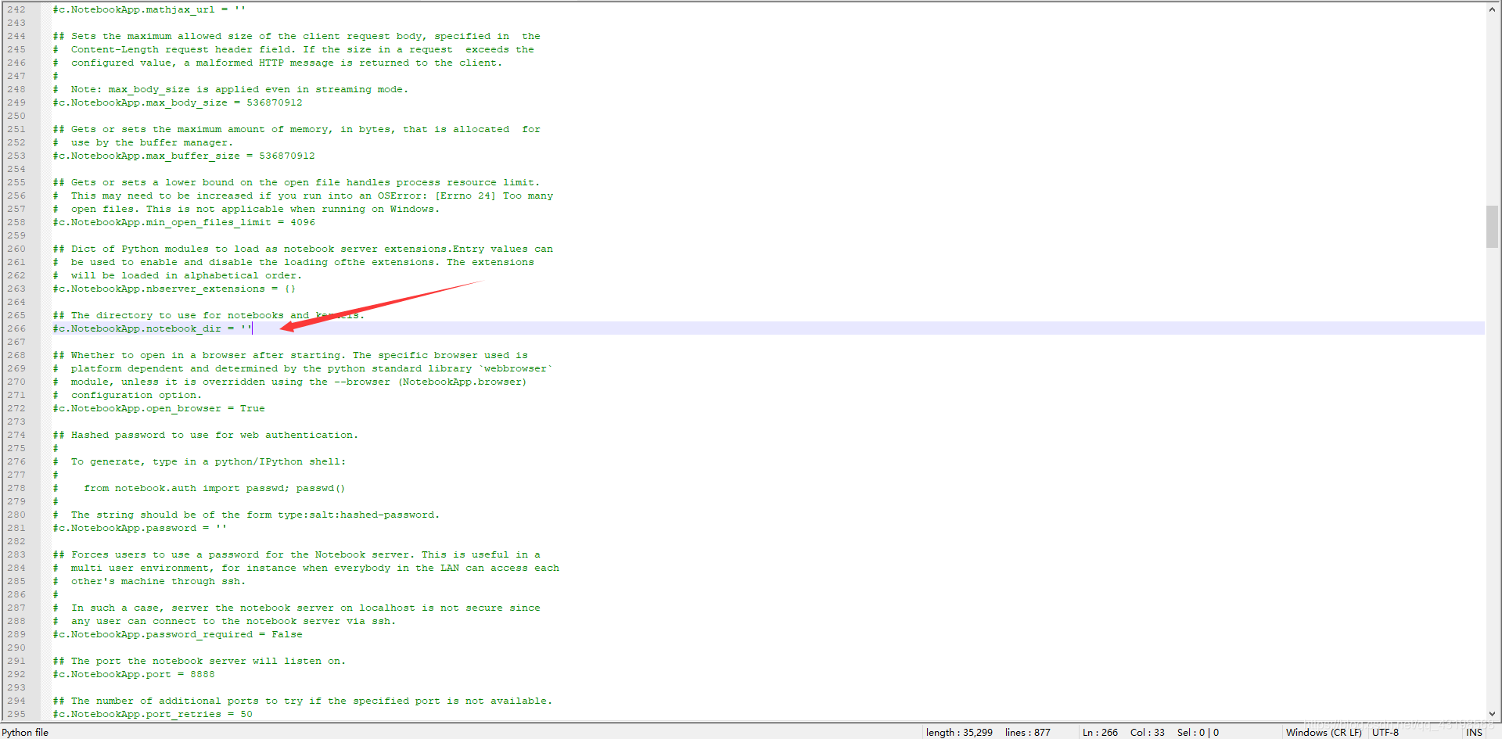The height and width of the screenshot is (739, 1502).
Task: Click the 'Note: max_body_size is applied' comment
Action: pyautogui.click(x=231, y=89)
